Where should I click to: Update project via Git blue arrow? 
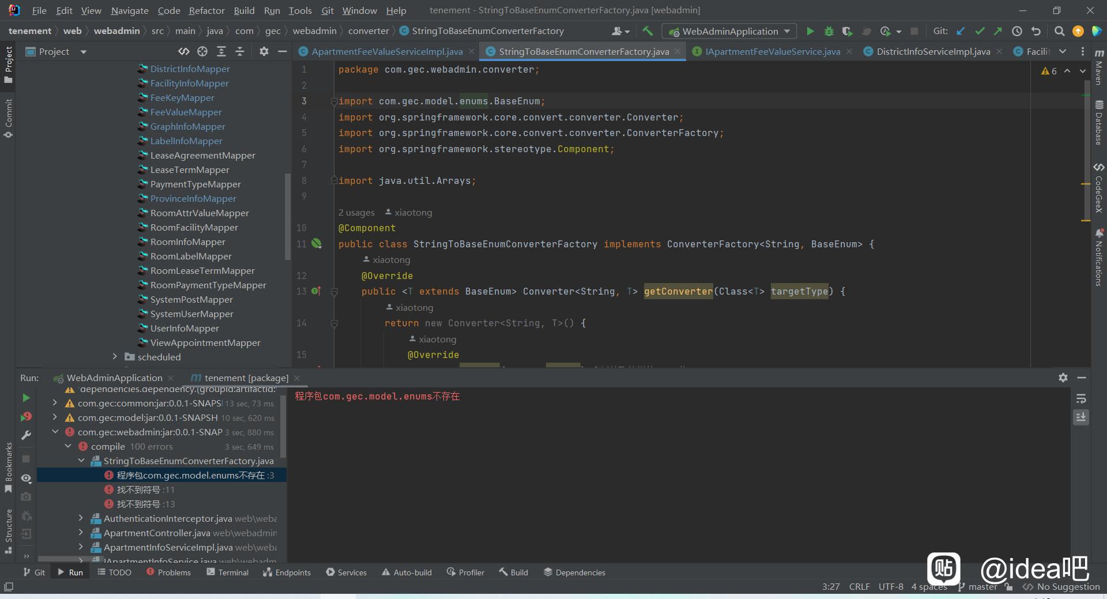click(x=961, y=31)
